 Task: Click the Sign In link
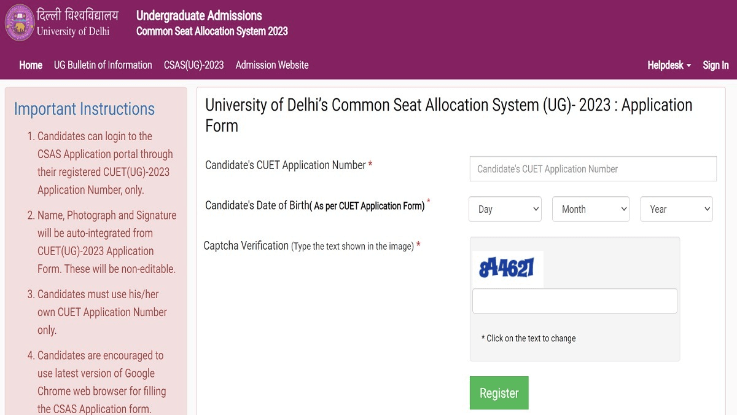click(716, 65)
